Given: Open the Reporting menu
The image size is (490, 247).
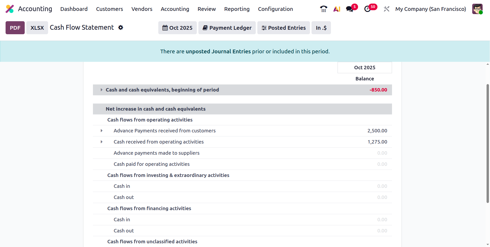Looking at the screenshot, I should coord(237,9).
